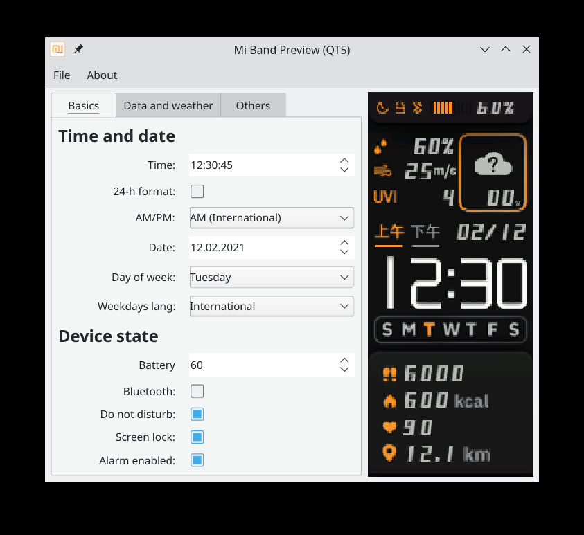The image size is (584, 535).
Task: Minimize the Mi Band Preview window
Action: [484, 49]
